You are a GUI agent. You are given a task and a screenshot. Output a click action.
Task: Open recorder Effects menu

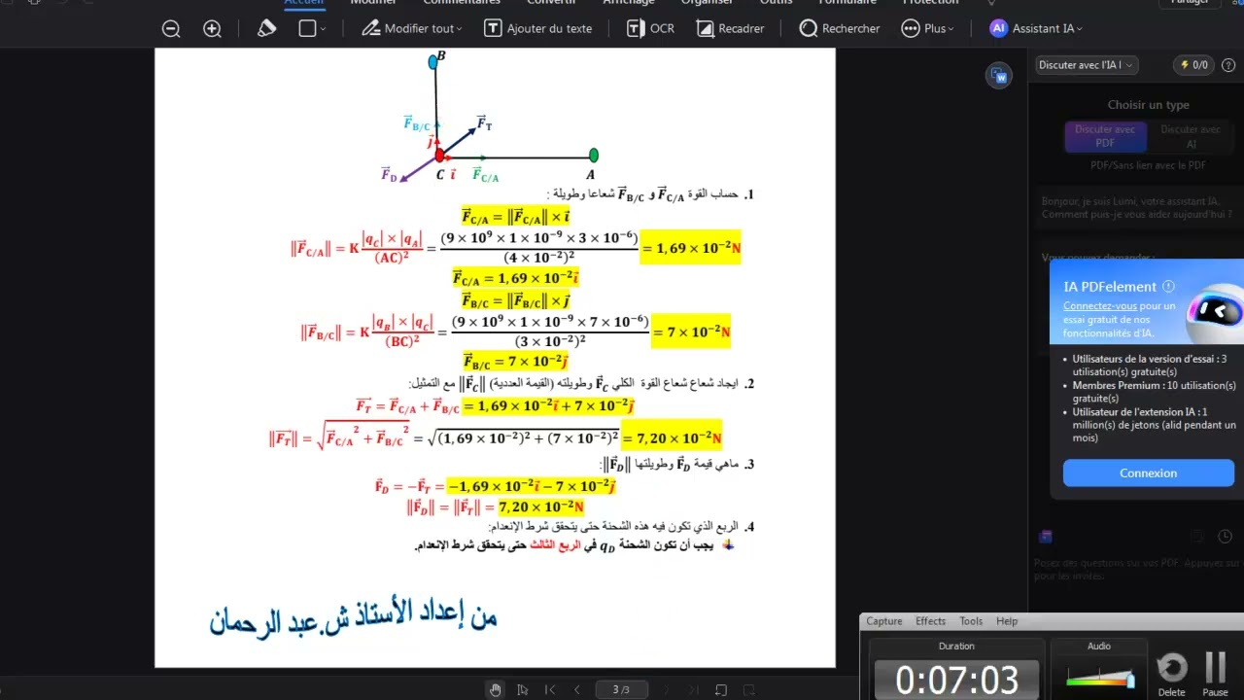(x=930, y=621)
